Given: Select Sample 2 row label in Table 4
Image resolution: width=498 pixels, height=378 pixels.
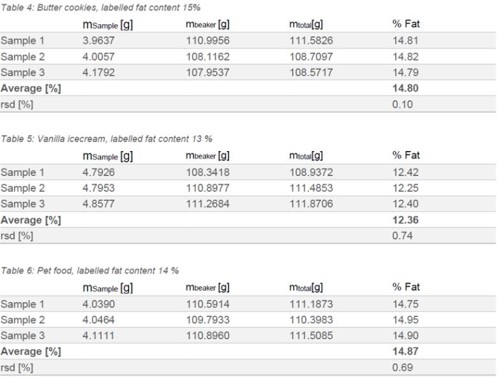Looking at the screenshot, I should coord(22,57).
